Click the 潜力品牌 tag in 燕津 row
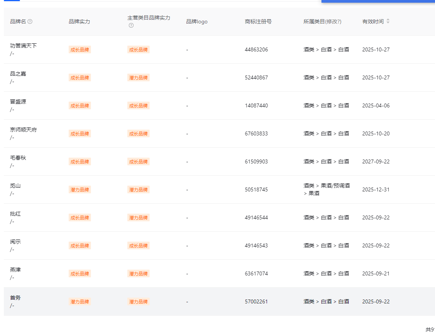435x336 pixels. coord(138,273)
